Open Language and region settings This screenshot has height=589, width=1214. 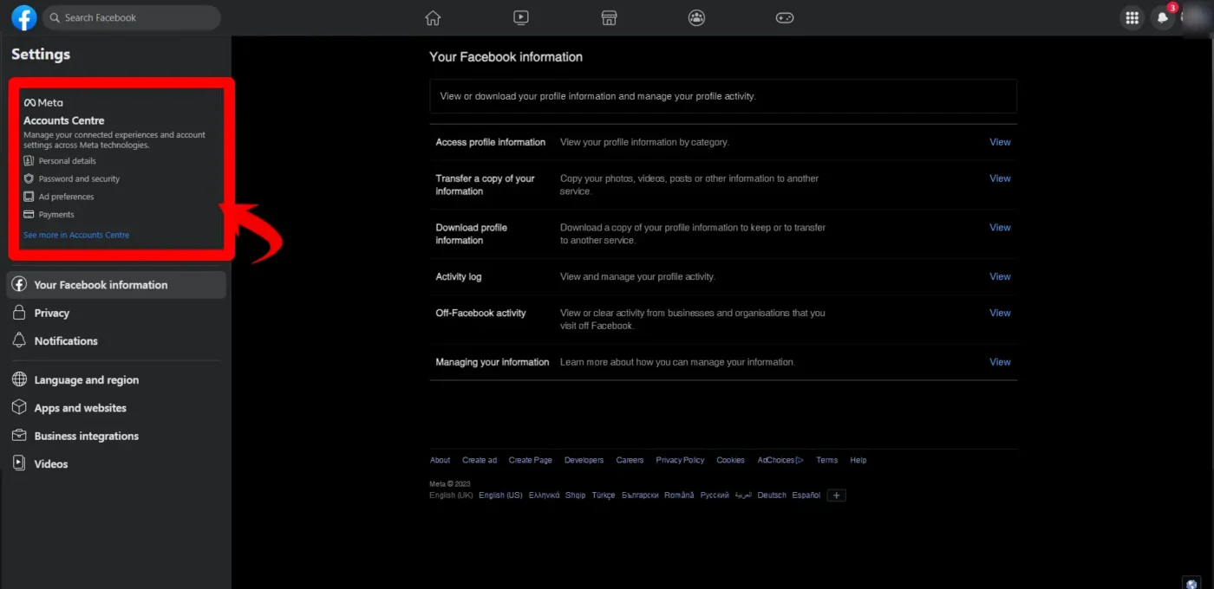pyautogui.click(x=86, y=380)
